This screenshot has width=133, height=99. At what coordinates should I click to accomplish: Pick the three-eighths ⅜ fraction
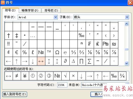tap(98, 52)
